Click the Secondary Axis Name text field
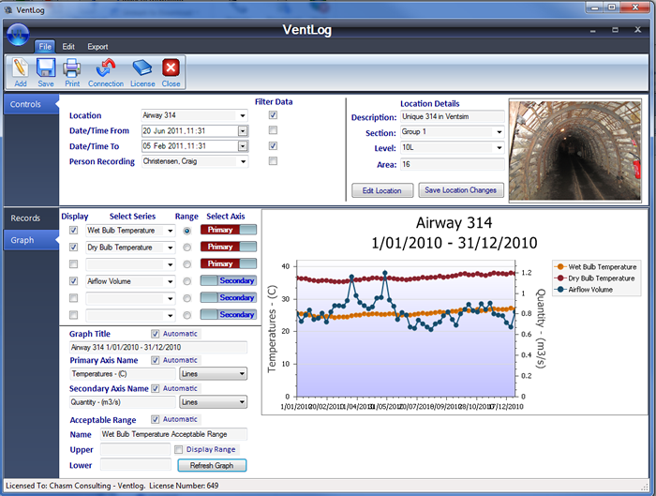 pos(123,402)
